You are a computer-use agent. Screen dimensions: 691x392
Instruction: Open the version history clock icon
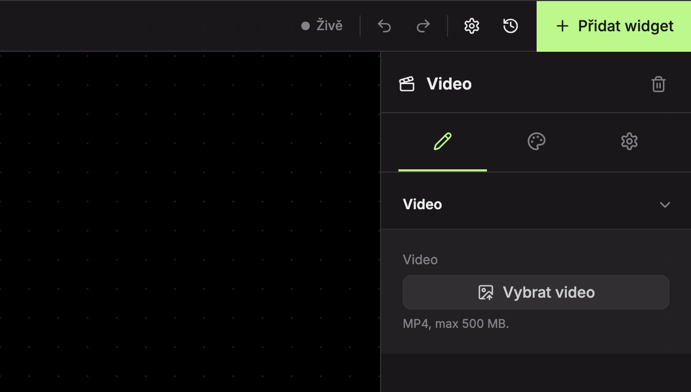click(x=511, y=26)
